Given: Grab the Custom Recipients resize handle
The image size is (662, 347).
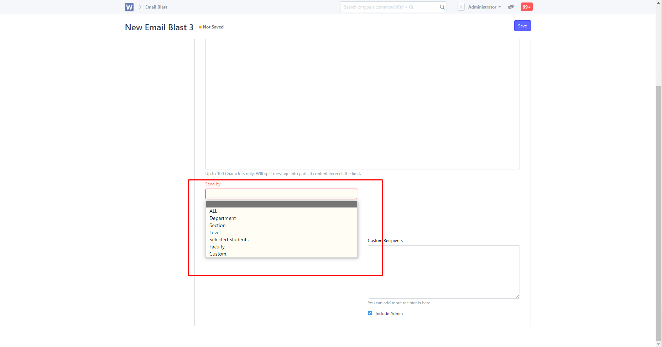Looking at the screenshot, I should coord(517,296).
